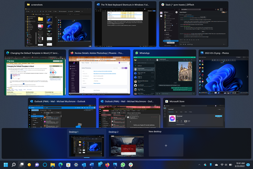Add a New desktop with plus tile
The width and height of the screenshot is (253, 169).
coord(166,146)
